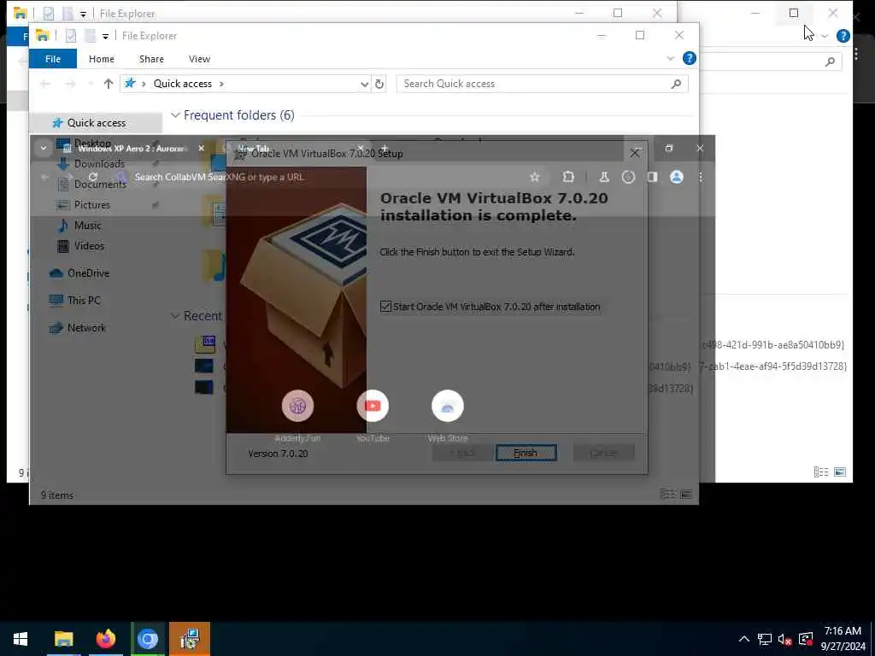This screenshot has height=656, width=875.
Task: Open browser Extensions puzzle icon
Action: pos(568,177)
